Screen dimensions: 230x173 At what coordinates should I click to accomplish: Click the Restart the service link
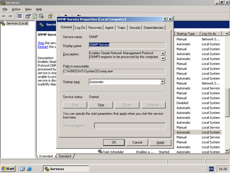point(43,47)
